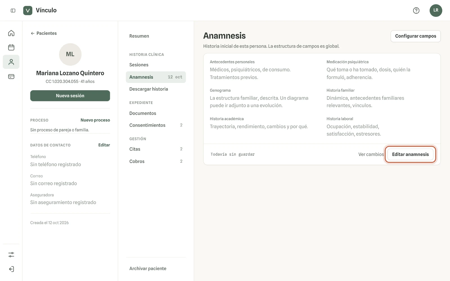Open the Cobros section
The image size is (450, 281).
156,161
